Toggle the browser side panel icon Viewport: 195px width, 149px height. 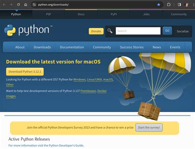179,5
